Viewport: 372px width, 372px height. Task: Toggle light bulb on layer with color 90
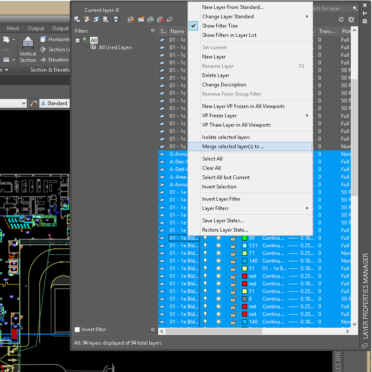coord(205,238)
